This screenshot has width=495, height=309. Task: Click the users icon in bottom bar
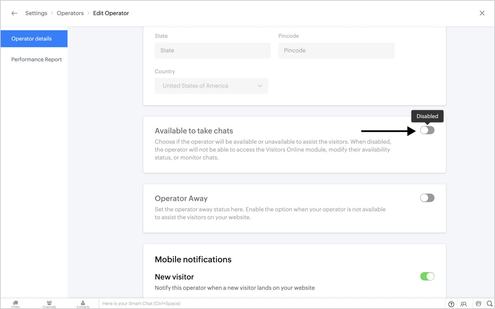(464, 304)
